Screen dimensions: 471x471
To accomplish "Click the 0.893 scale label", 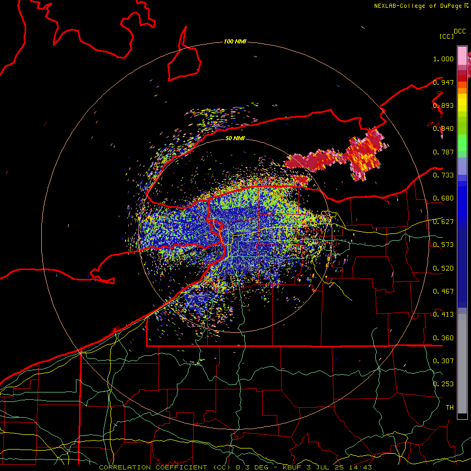I will tap(443, 105).
